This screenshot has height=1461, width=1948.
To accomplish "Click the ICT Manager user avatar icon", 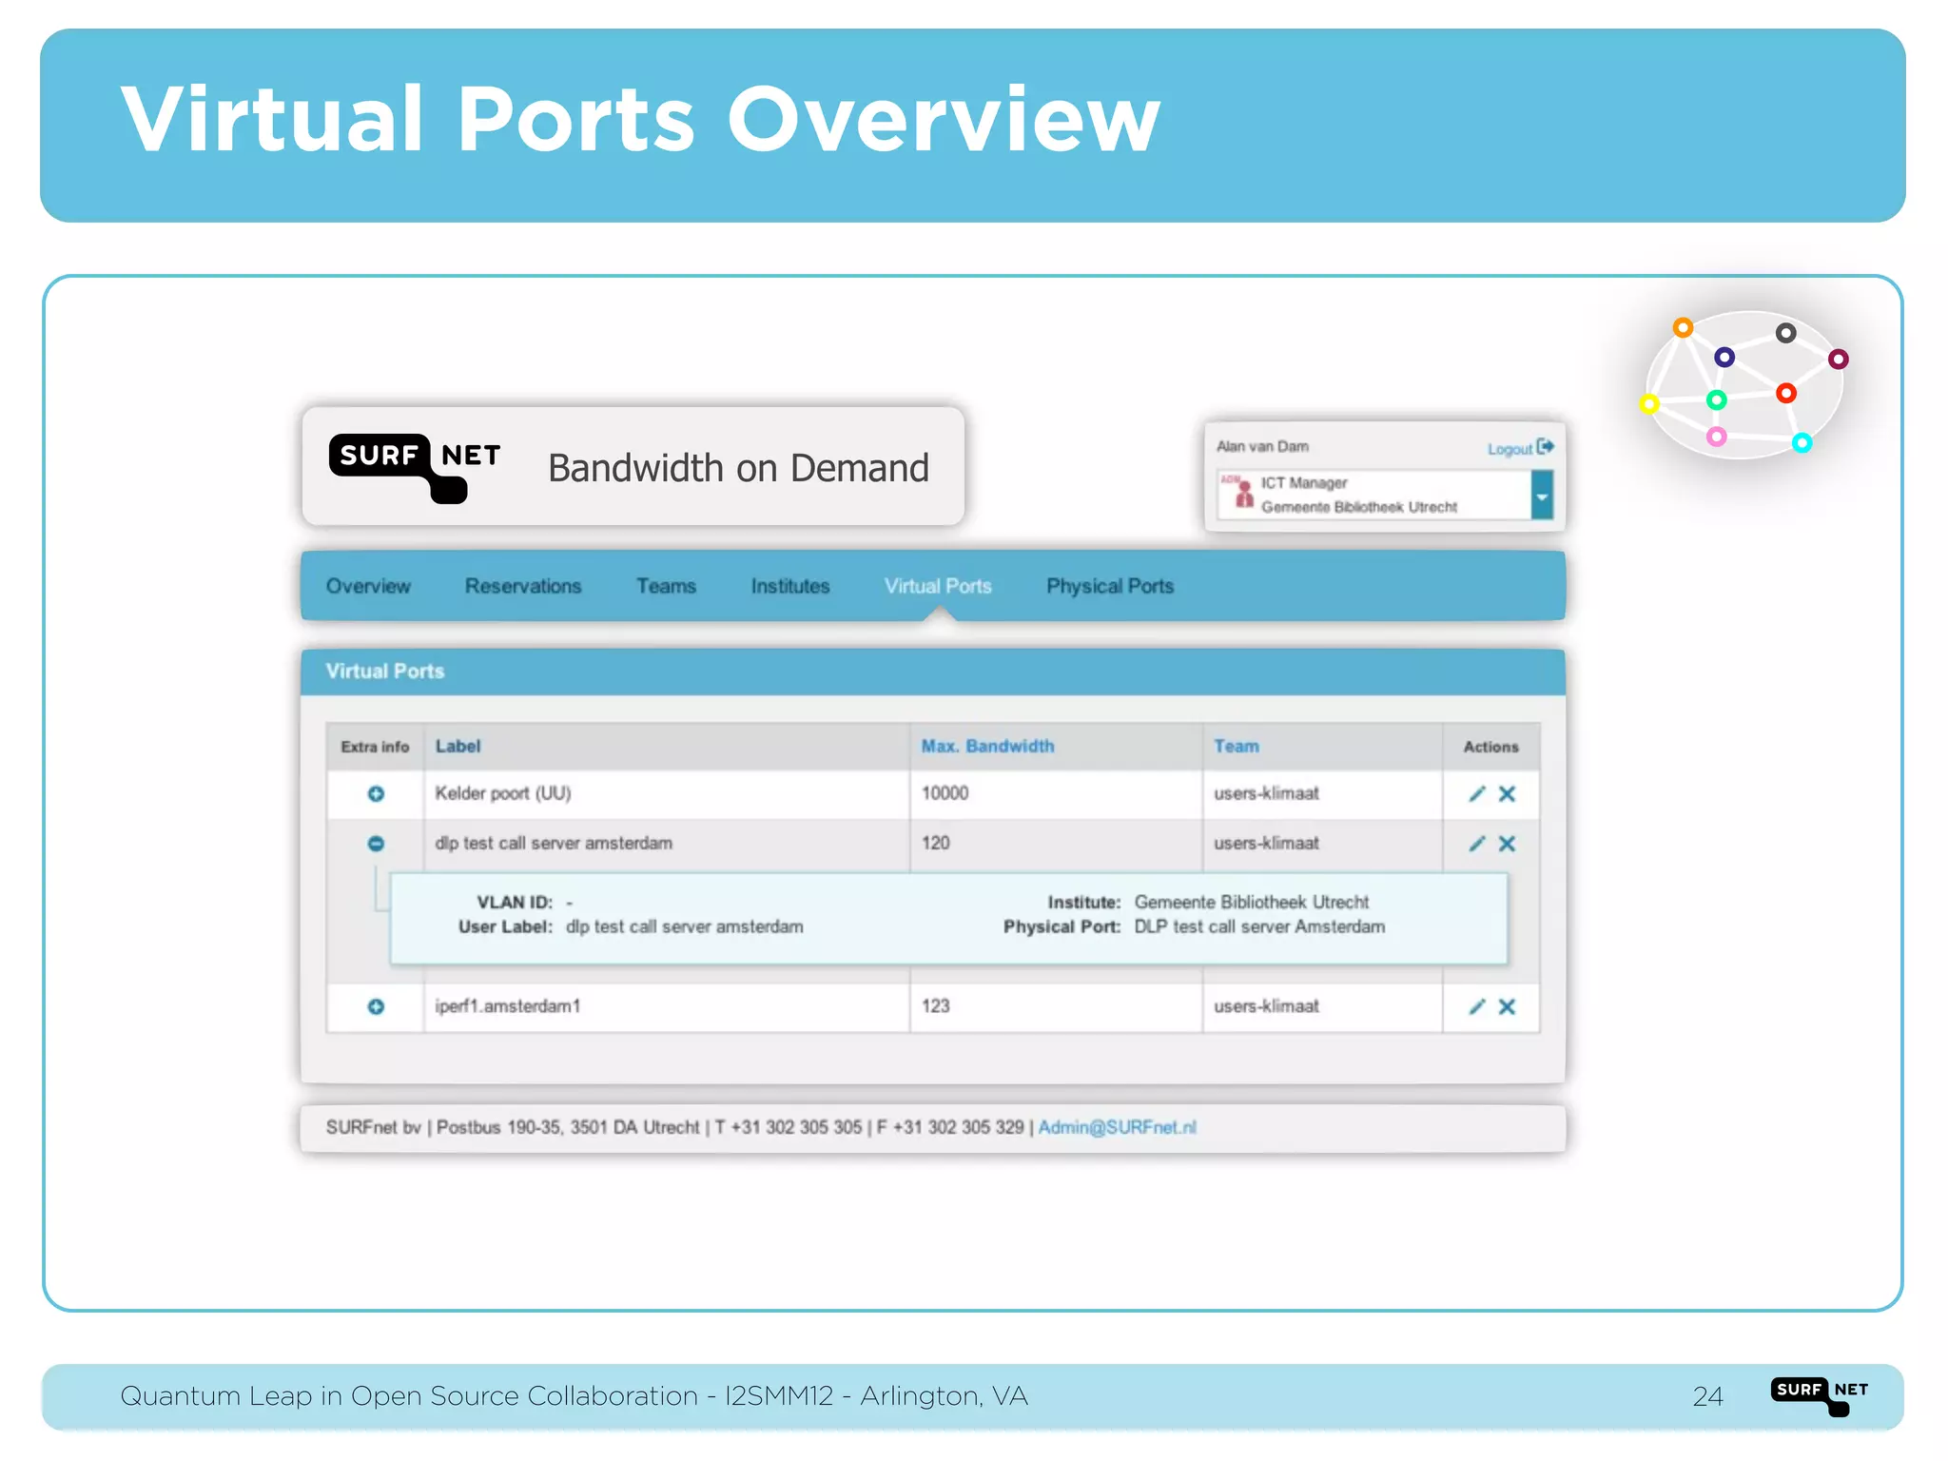I will (1239, 492).
